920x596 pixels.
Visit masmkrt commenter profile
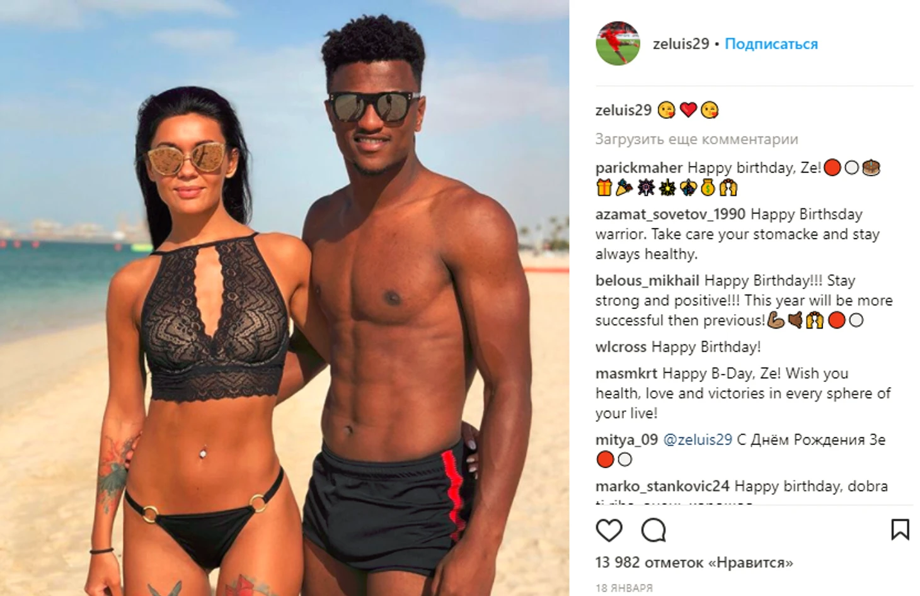coord(626,374)
